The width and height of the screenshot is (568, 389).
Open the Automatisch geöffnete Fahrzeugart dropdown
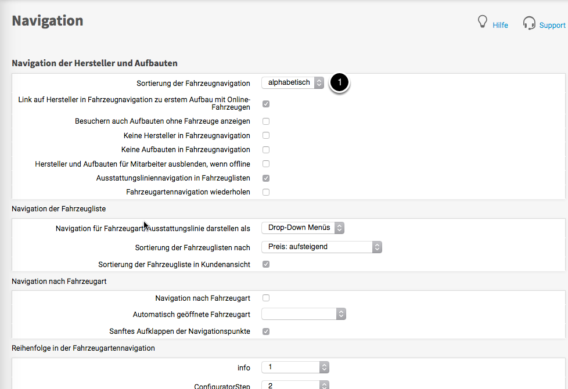pos(304,314)
